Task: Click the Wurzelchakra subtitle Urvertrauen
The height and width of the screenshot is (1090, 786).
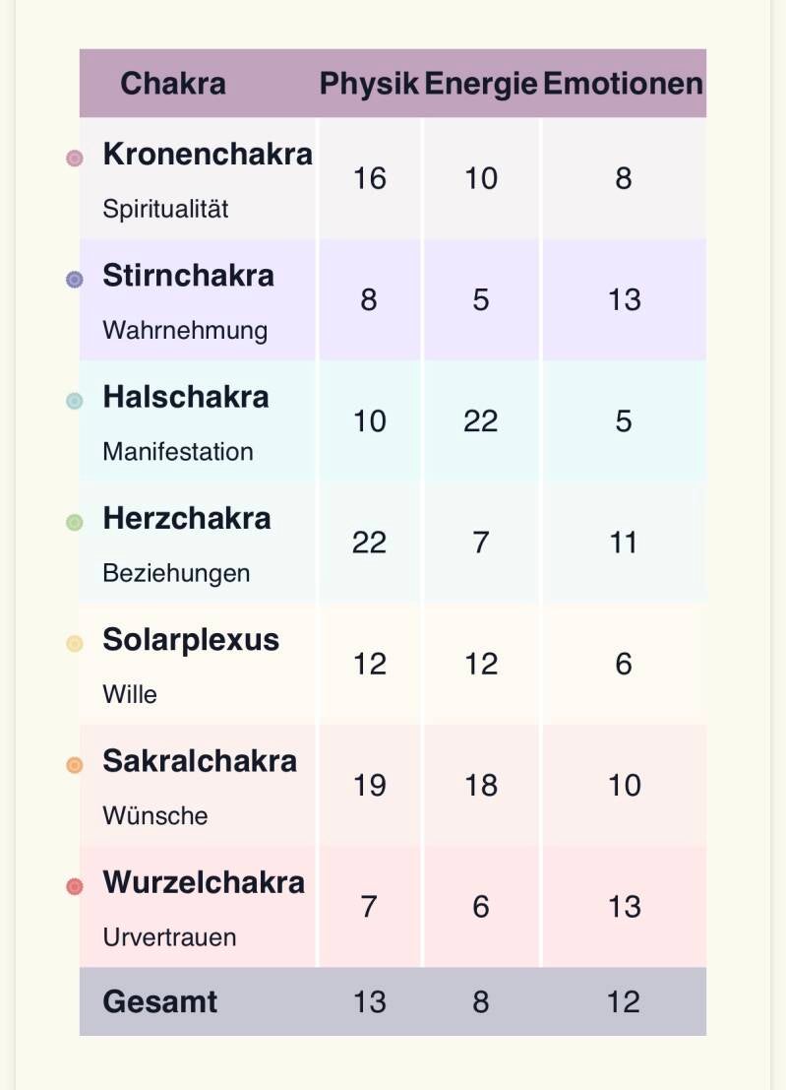Action: coord(169,937)
